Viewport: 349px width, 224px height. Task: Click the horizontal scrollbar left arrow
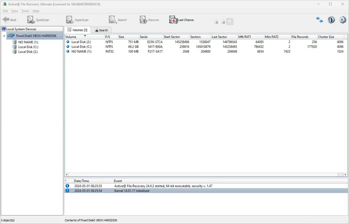[x=66, y=175]
